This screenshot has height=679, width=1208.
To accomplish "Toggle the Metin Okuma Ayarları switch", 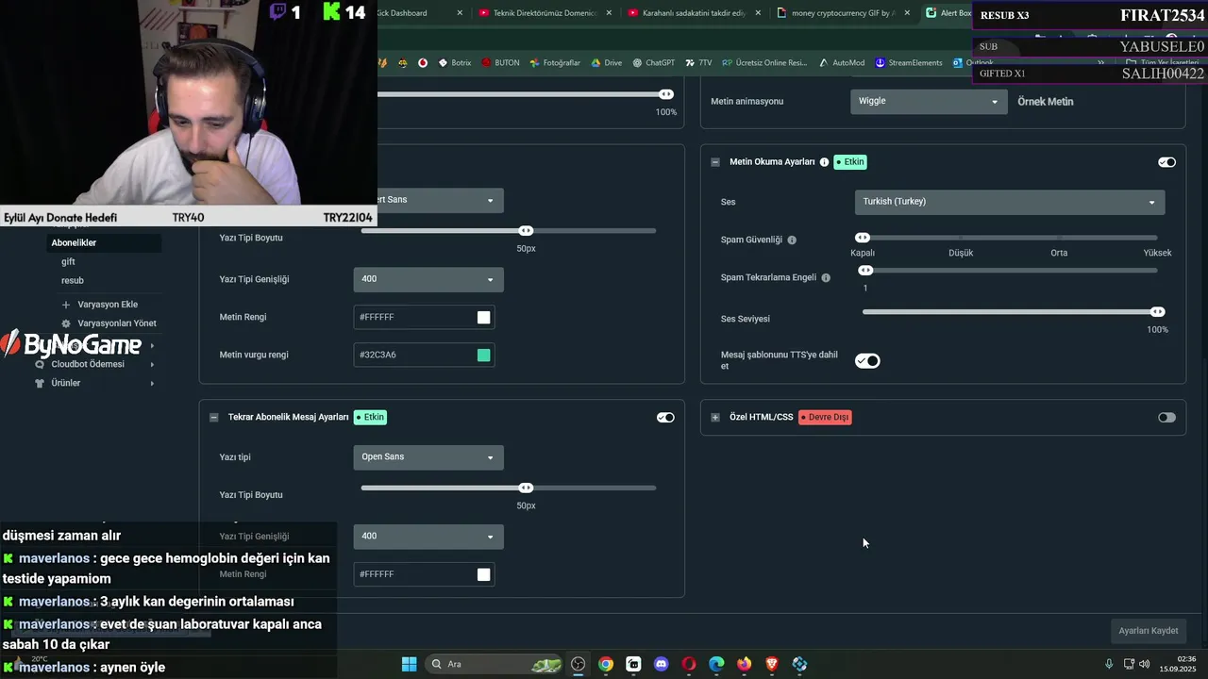I will click(1166, 162).
